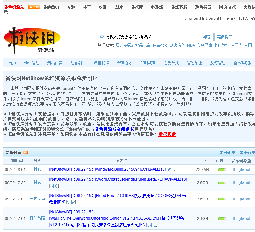Screen dimensions: 255x232
Task: Open the War.For.The.Overworld torrent link
Action: (x=117, y=218)
